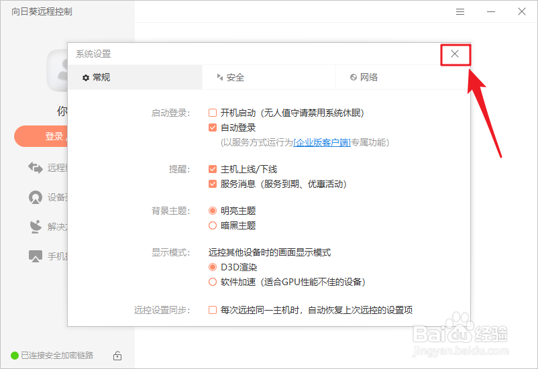Switch to the 安全 tab

pyautogui.click(x=269, y=77)
